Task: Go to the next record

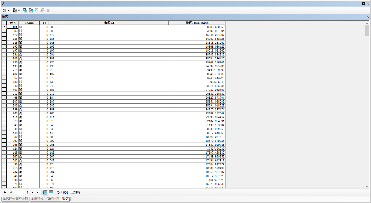Action: 32,193
